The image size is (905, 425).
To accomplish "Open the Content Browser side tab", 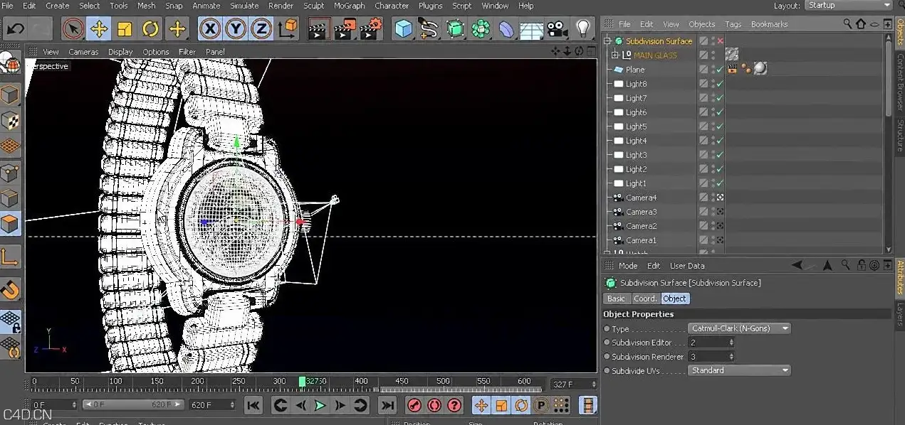I will pos(899,82).
